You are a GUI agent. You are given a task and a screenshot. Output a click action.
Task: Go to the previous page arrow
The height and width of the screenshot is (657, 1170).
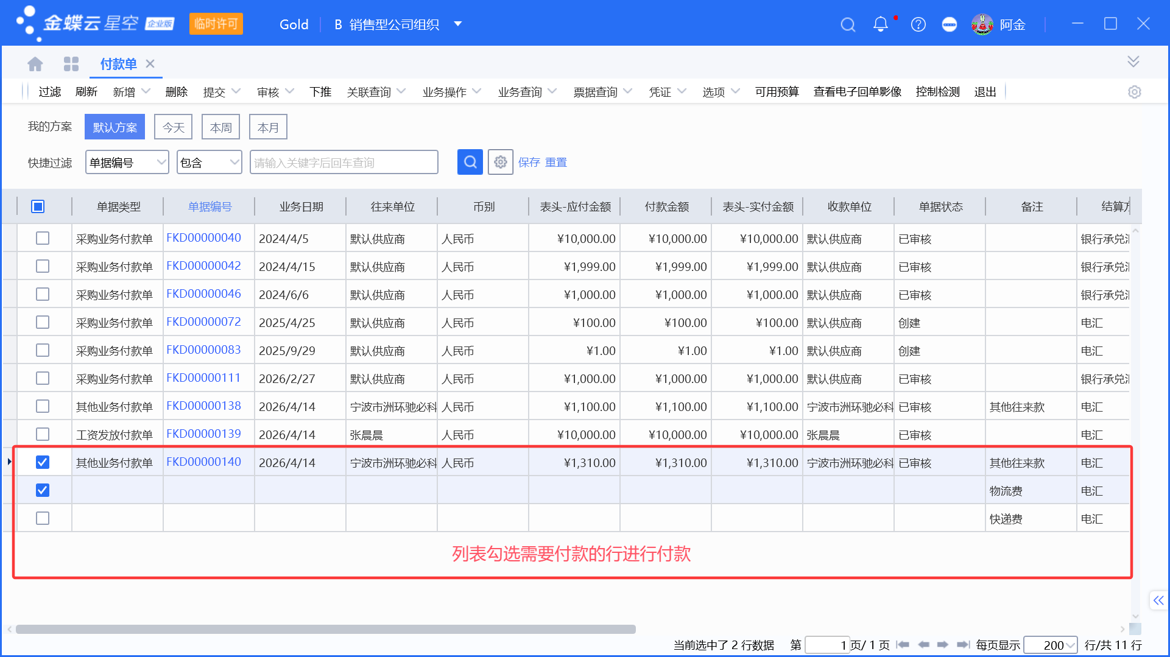[x=923, y=644]
